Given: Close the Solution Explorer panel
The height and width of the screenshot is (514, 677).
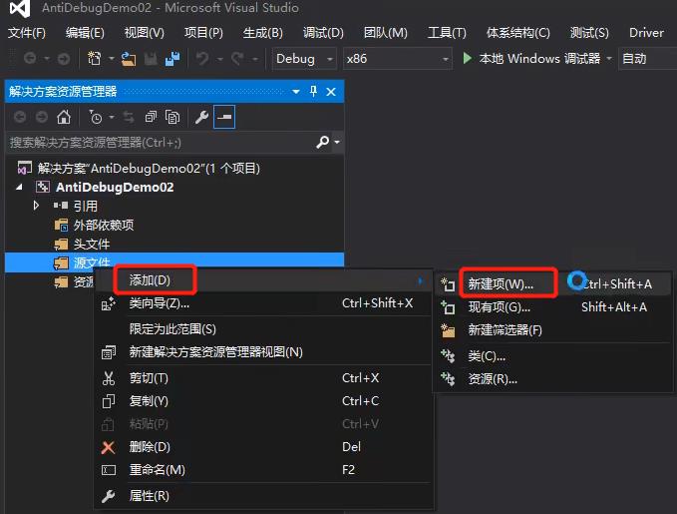Looking at the screenshot, I should coord(331,92).
